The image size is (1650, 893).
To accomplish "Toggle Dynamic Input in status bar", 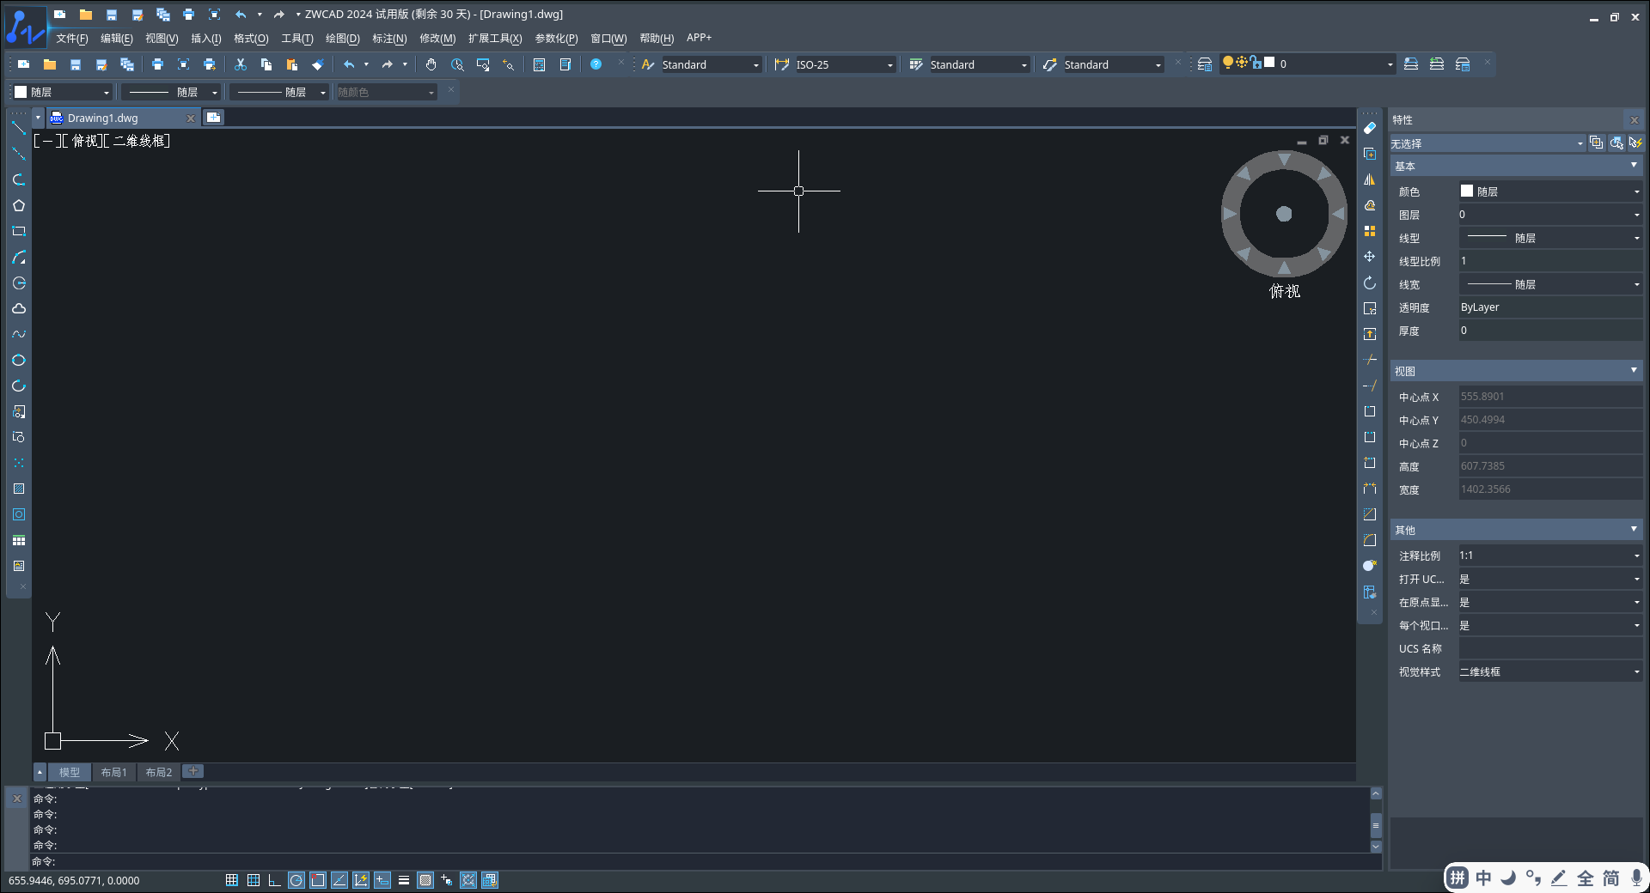I will coord(382,880).
